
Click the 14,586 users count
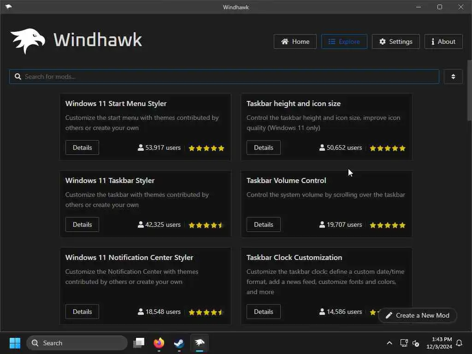(x=341, y=312)
